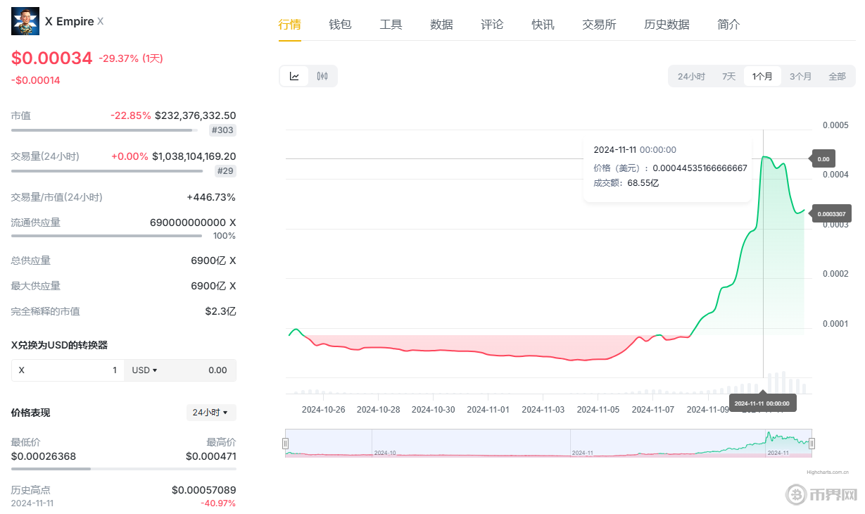Go to the 评论 tab
The height and width of the screenshot is (514, 865).
[492, 25]
